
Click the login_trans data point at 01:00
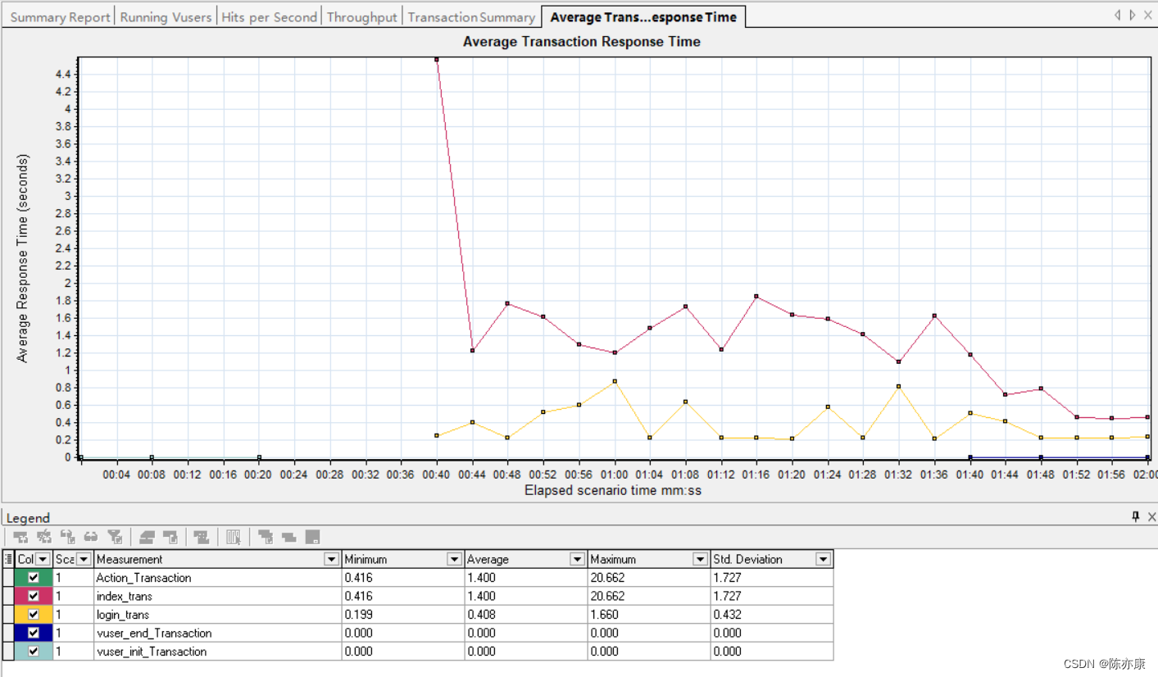615,381
